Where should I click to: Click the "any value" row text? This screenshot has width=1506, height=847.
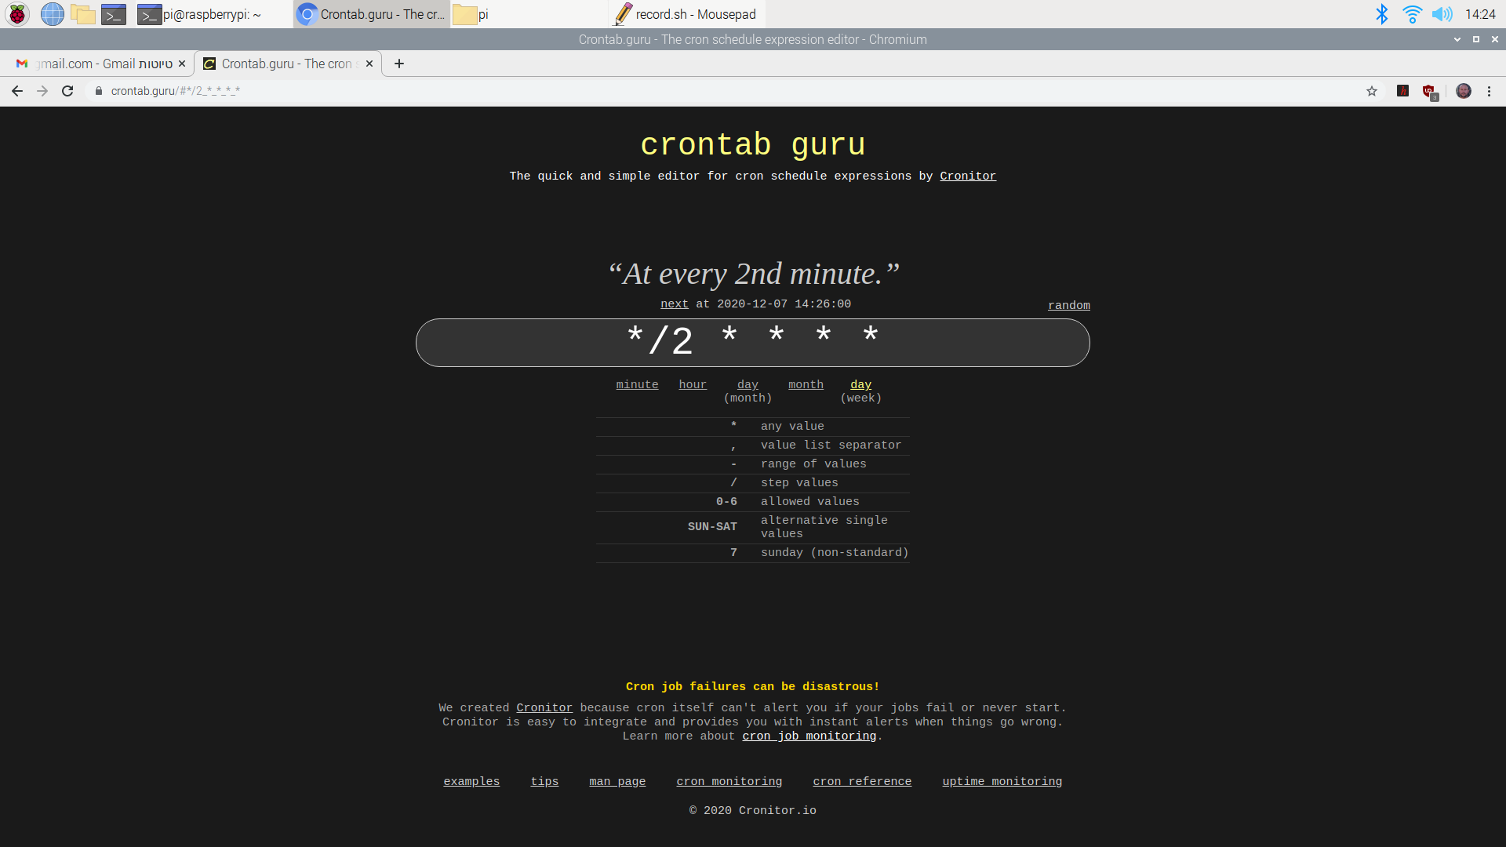click(792, 427)
